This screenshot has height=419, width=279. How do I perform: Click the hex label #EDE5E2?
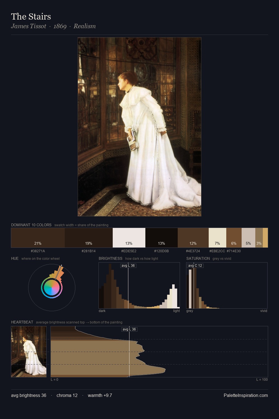point(129,251)
